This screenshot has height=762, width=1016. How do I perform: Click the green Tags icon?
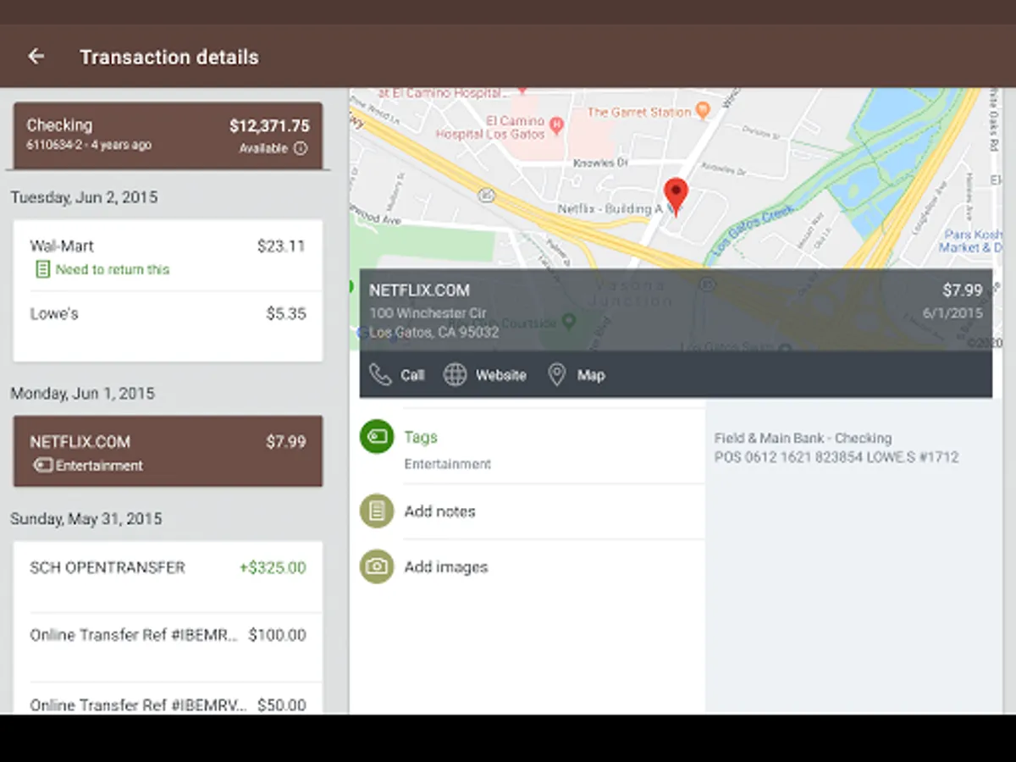click(377, 437)
